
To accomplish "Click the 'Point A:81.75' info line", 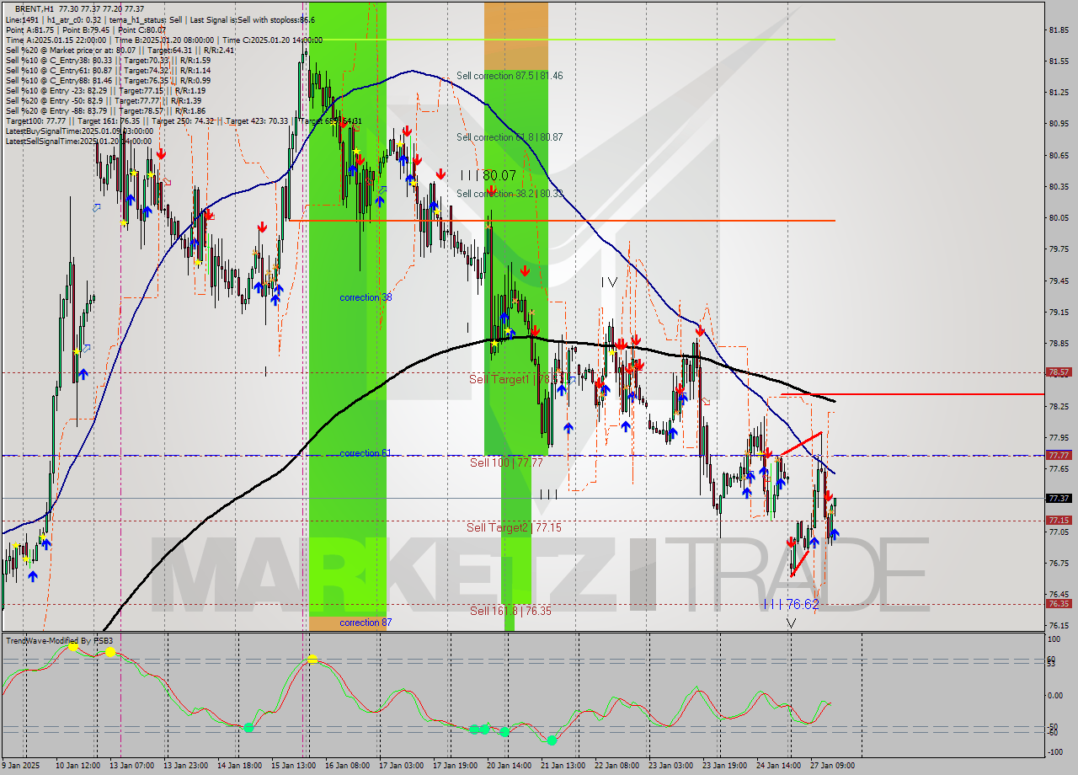I will tap(85, 29).
